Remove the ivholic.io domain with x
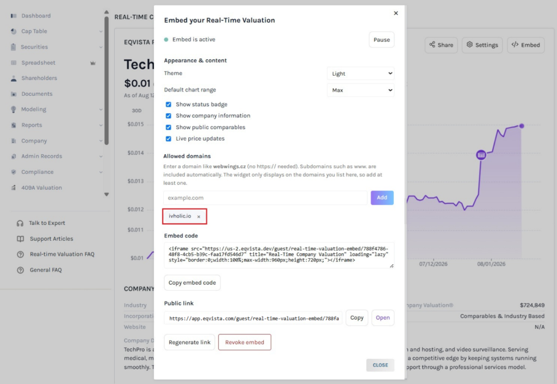Image resolution: width=557 pixels, height=384 pixels. (x=199, y=217)
